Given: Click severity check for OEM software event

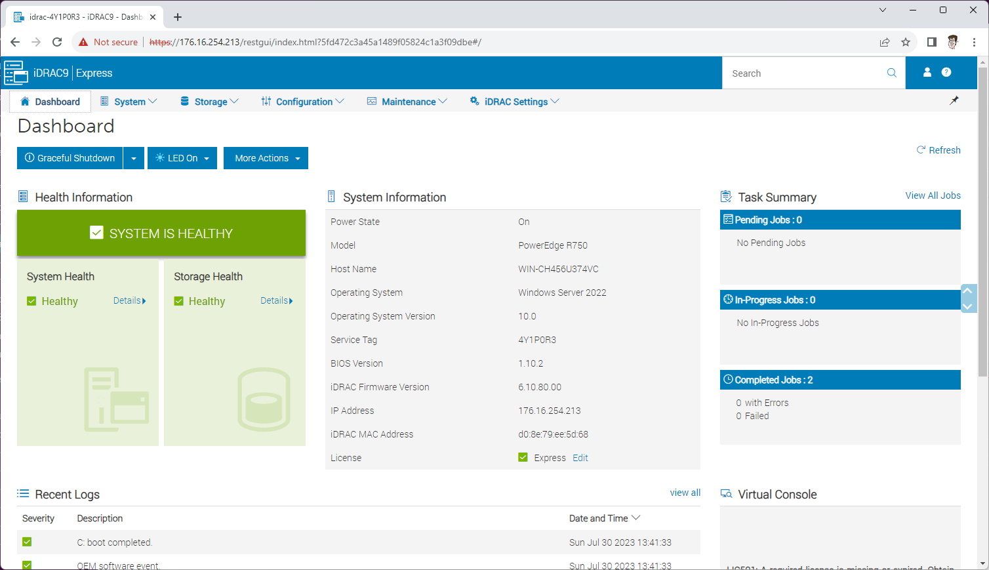Looking at the screenshot, I should [x=27, y=565].
